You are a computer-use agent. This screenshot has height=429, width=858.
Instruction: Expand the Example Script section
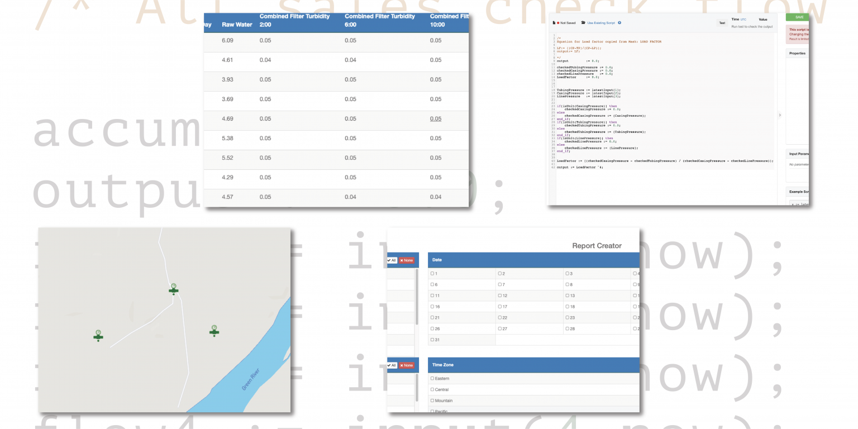[798, 192]
